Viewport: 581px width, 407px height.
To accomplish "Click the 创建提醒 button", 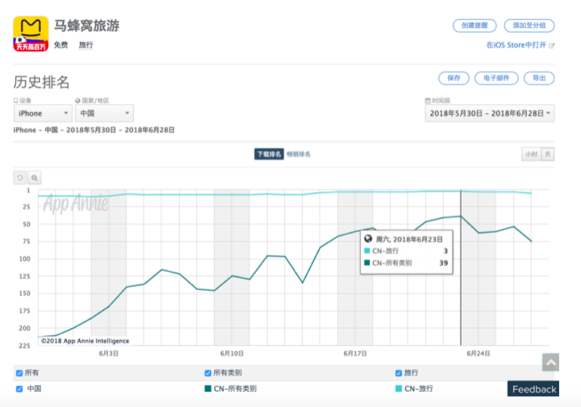I will (x=475, y=26).
